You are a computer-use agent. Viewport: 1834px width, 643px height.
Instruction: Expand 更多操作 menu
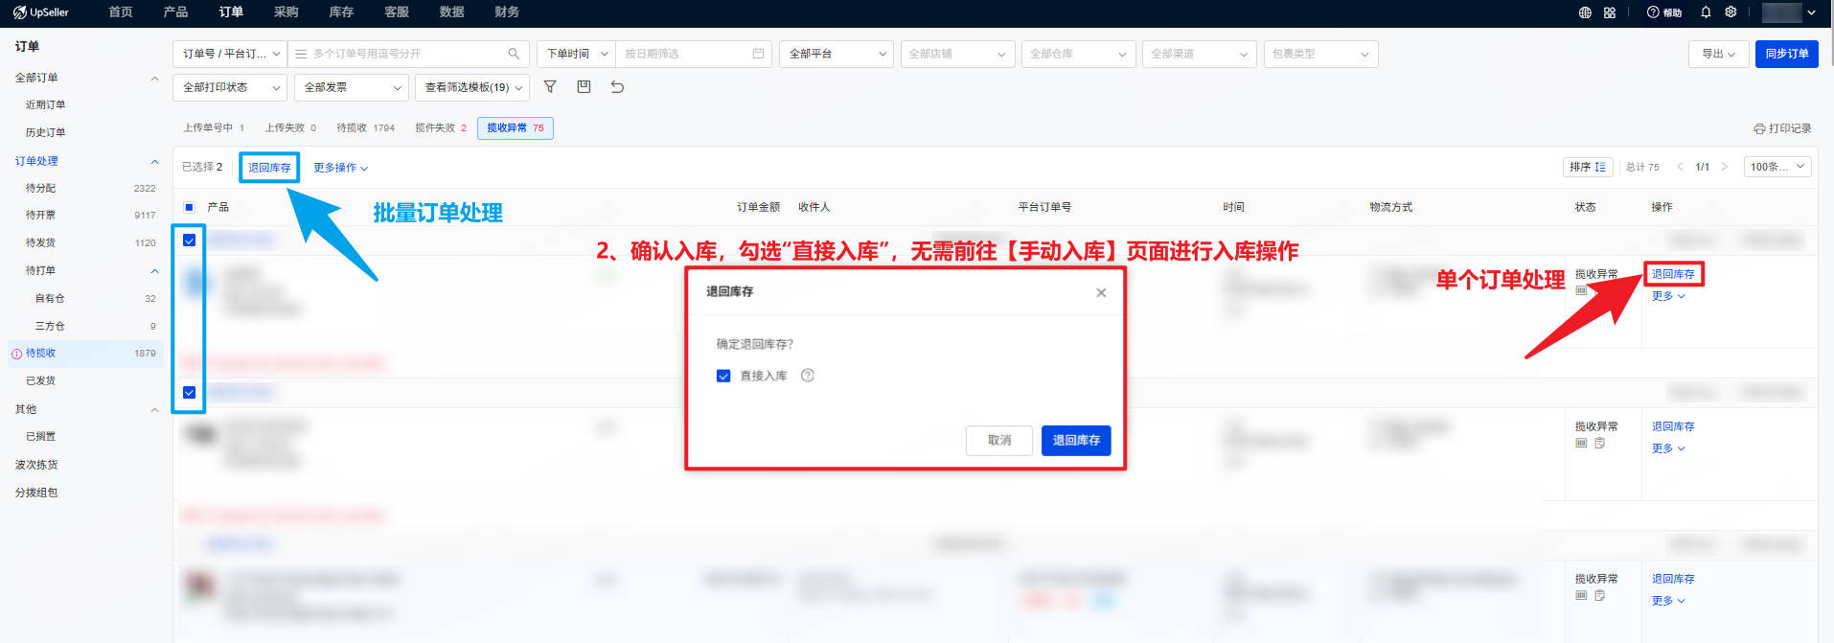coord(340,168)
